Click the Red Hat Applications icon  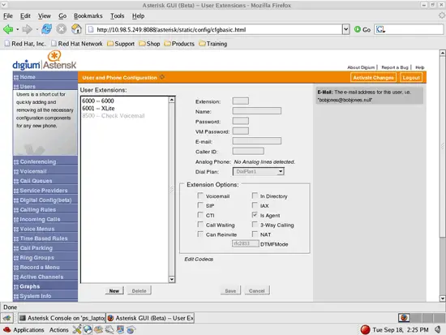coord(6,330)
